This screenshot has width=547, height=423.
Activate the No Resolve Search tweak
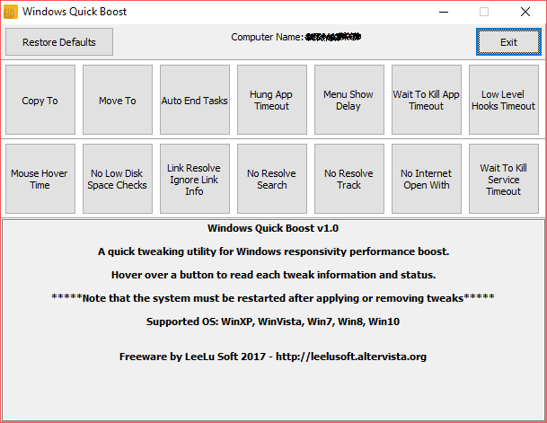271,179
